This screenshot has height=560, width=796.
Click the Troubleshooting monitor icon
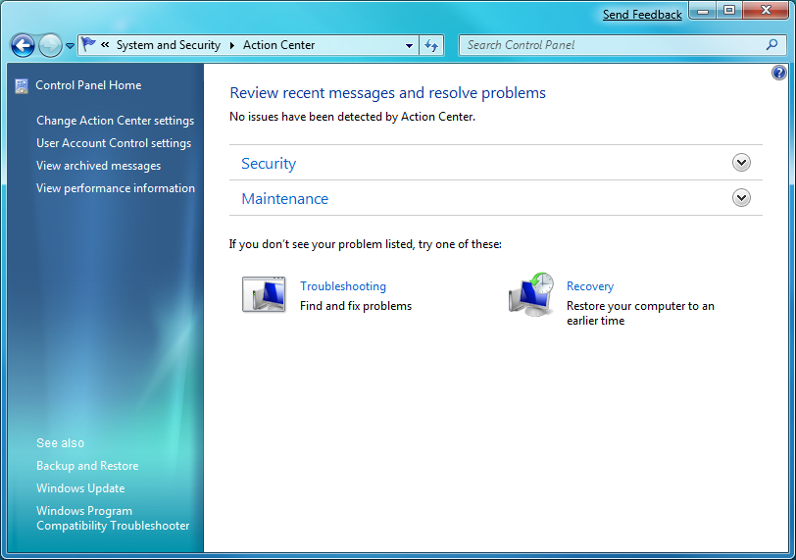click(264, 295)
